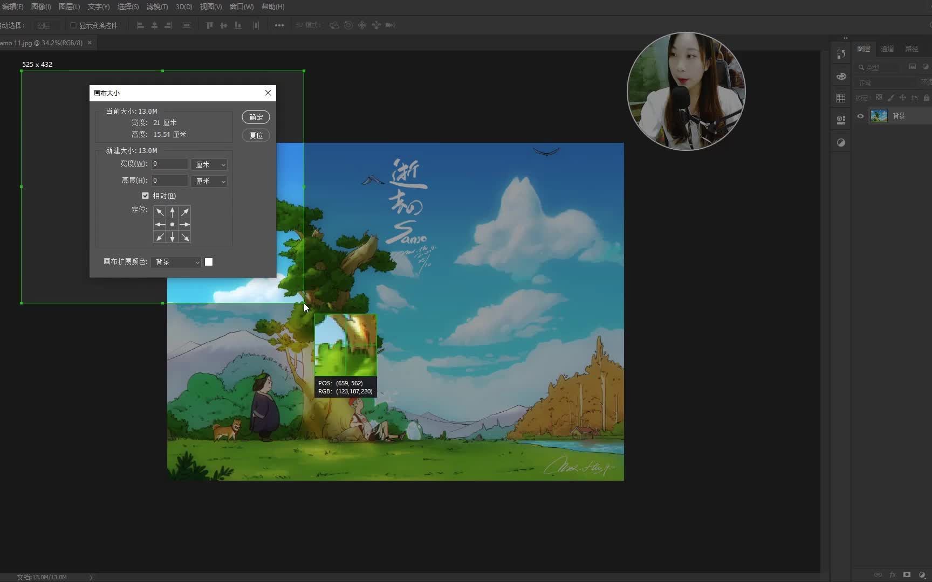Open 窗口(W) menu
The height and width of the screenshot is (582, 932).
[242, 6]
